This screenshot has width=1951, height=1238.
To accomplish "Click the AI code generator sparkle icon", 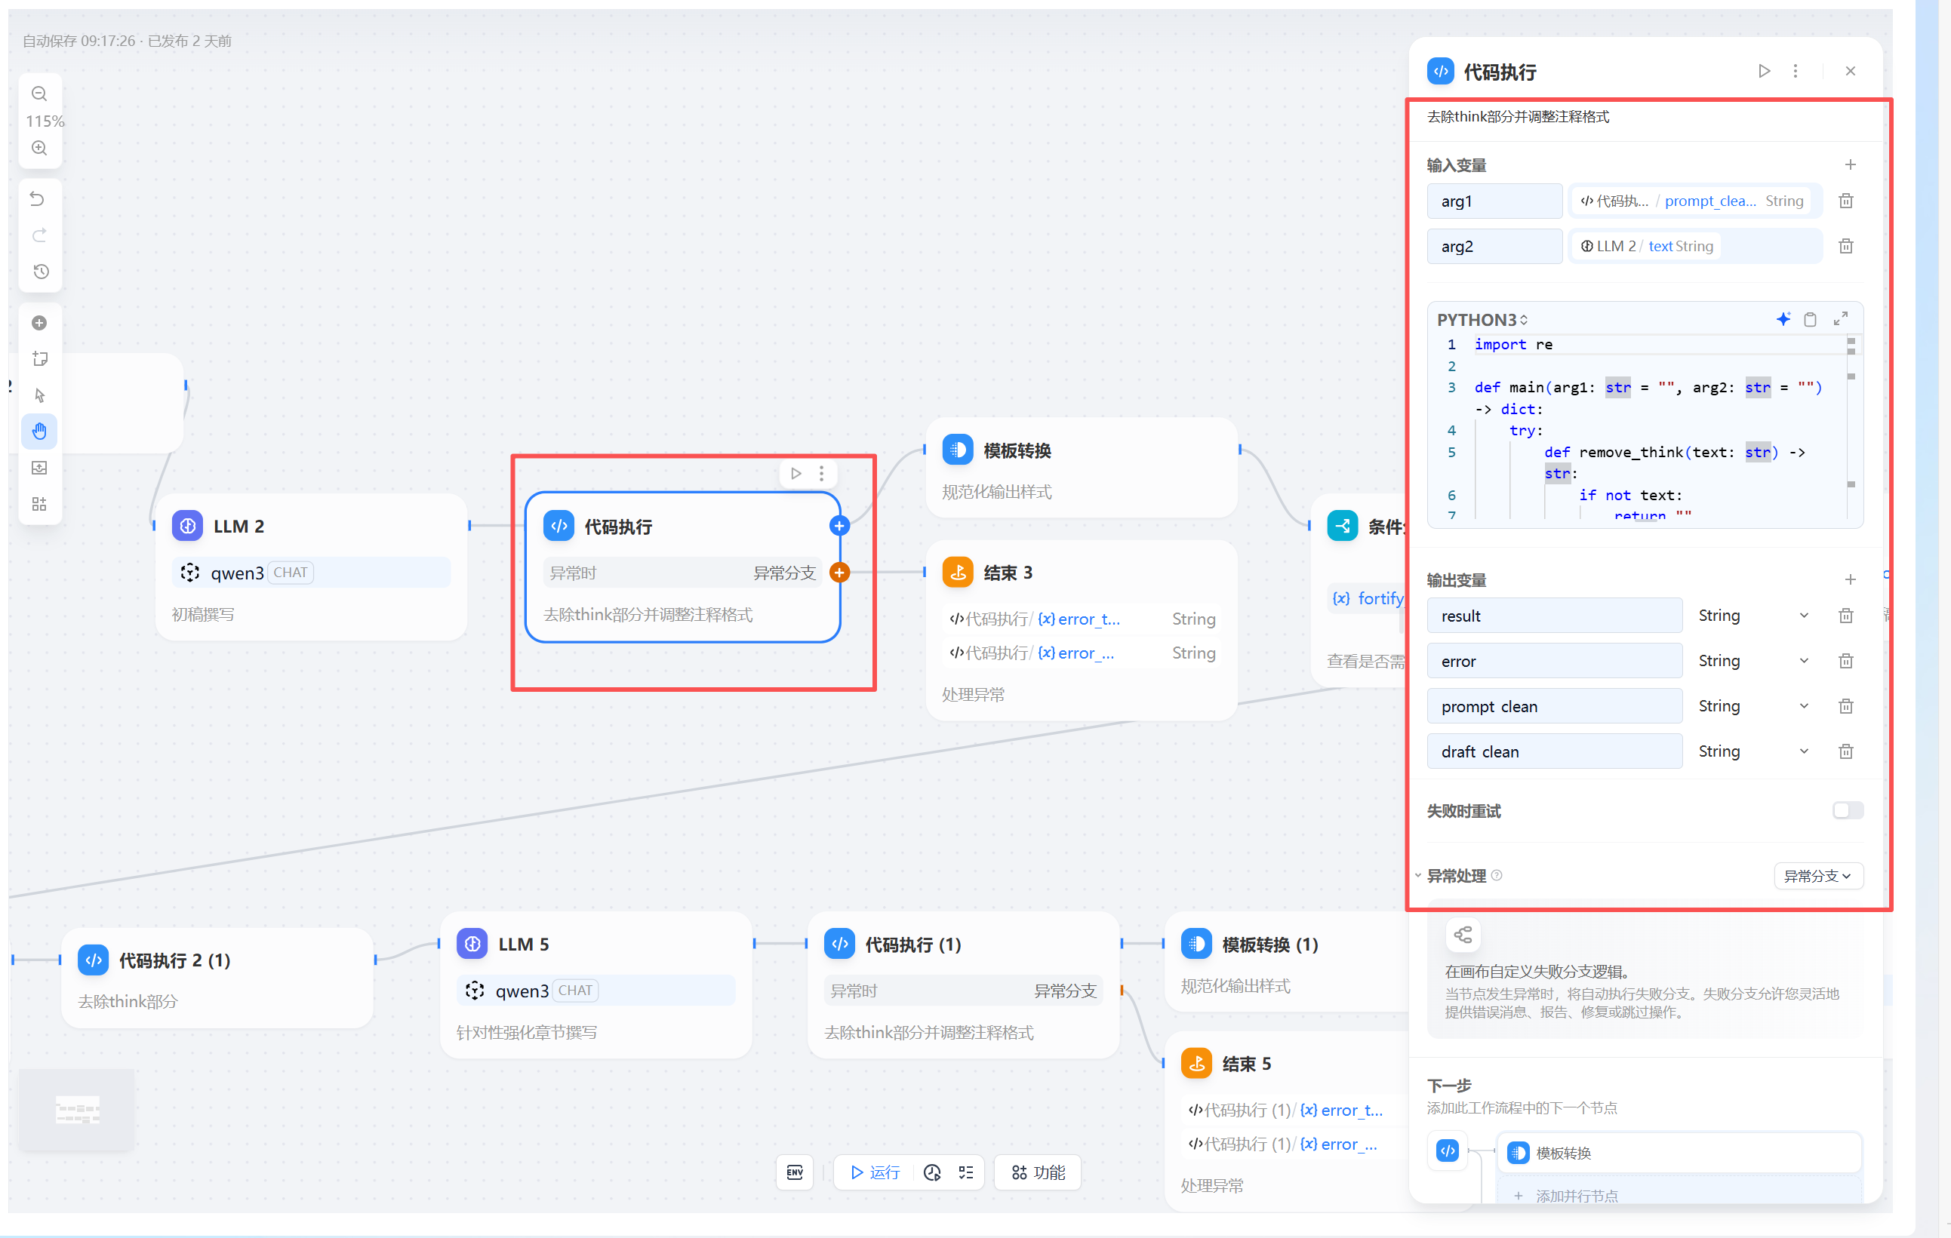I will (x=1783, y=319).
